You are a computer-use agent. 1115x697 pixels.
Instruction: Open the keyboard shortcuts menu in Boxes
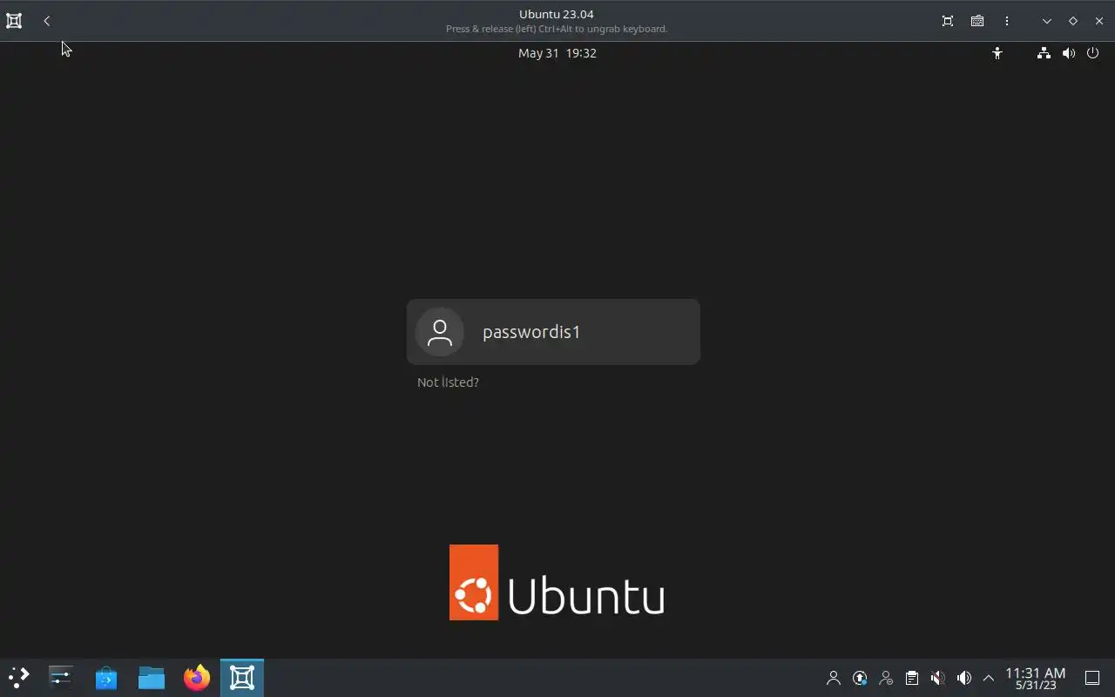tap(977, 21)
